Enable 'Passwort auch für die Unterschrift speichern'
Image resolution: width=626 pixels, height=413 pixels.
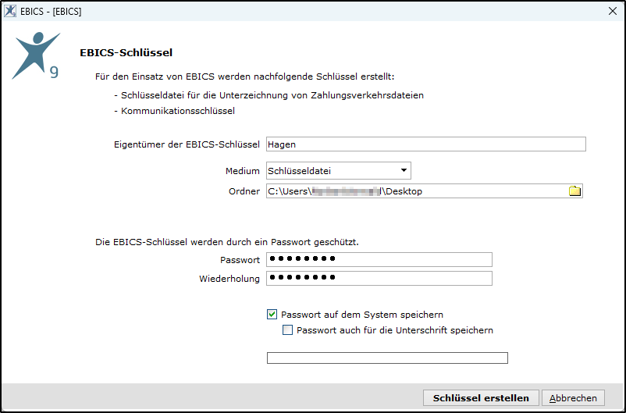pyautogui.click(x=287, y=330)
